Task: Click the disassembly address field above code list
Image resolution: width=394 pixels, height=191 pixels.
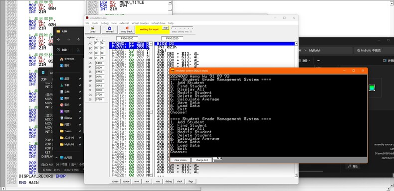Action: point(172,38)
